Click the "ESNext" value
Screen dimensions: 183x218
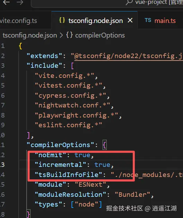90,185
